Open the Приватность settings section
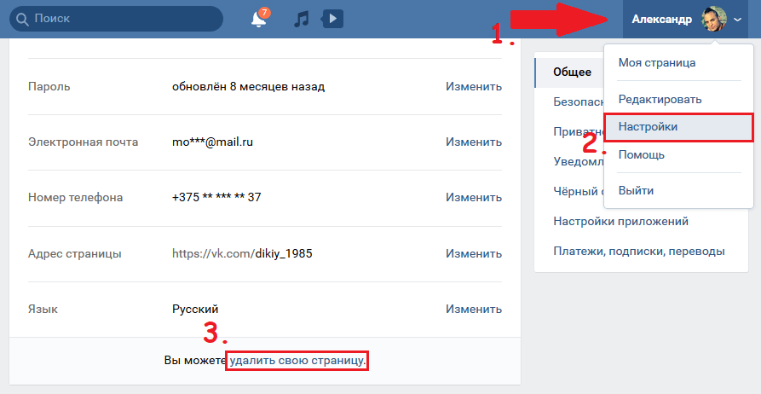Image resolution: width=761 pixels, height=394 pixels. coord(579,131)
